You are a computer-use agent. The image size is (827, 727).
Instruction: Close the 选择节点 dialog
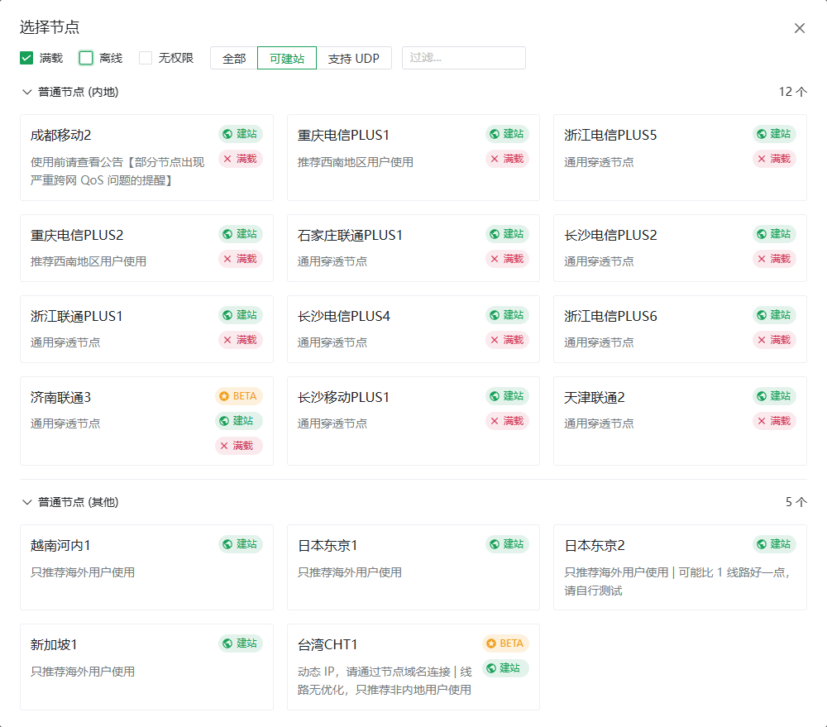click(x=800, y=28)
